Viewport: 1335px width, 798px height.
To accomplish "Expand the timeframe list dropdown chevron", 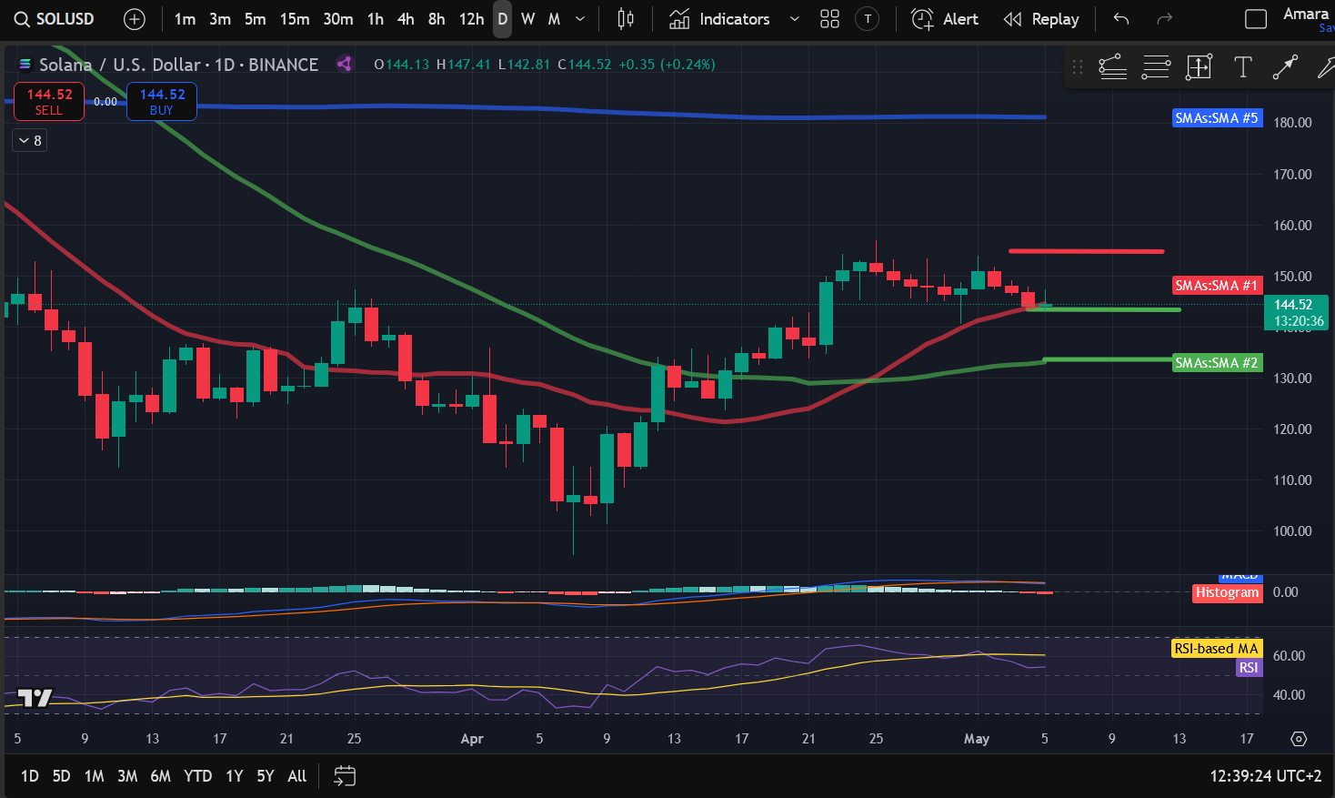I will tap(580, 19).
